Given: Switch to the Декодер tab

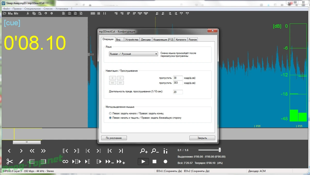Looking at the screenshot, I should click(146, 39).
